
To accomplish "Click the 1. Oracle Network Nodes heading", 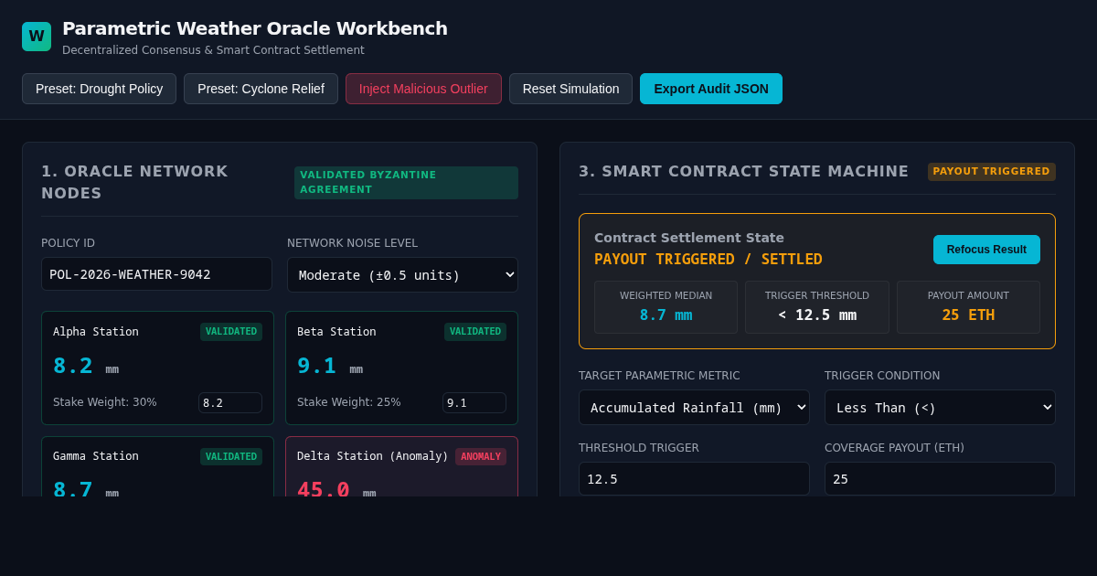I will tap(134, 182).
